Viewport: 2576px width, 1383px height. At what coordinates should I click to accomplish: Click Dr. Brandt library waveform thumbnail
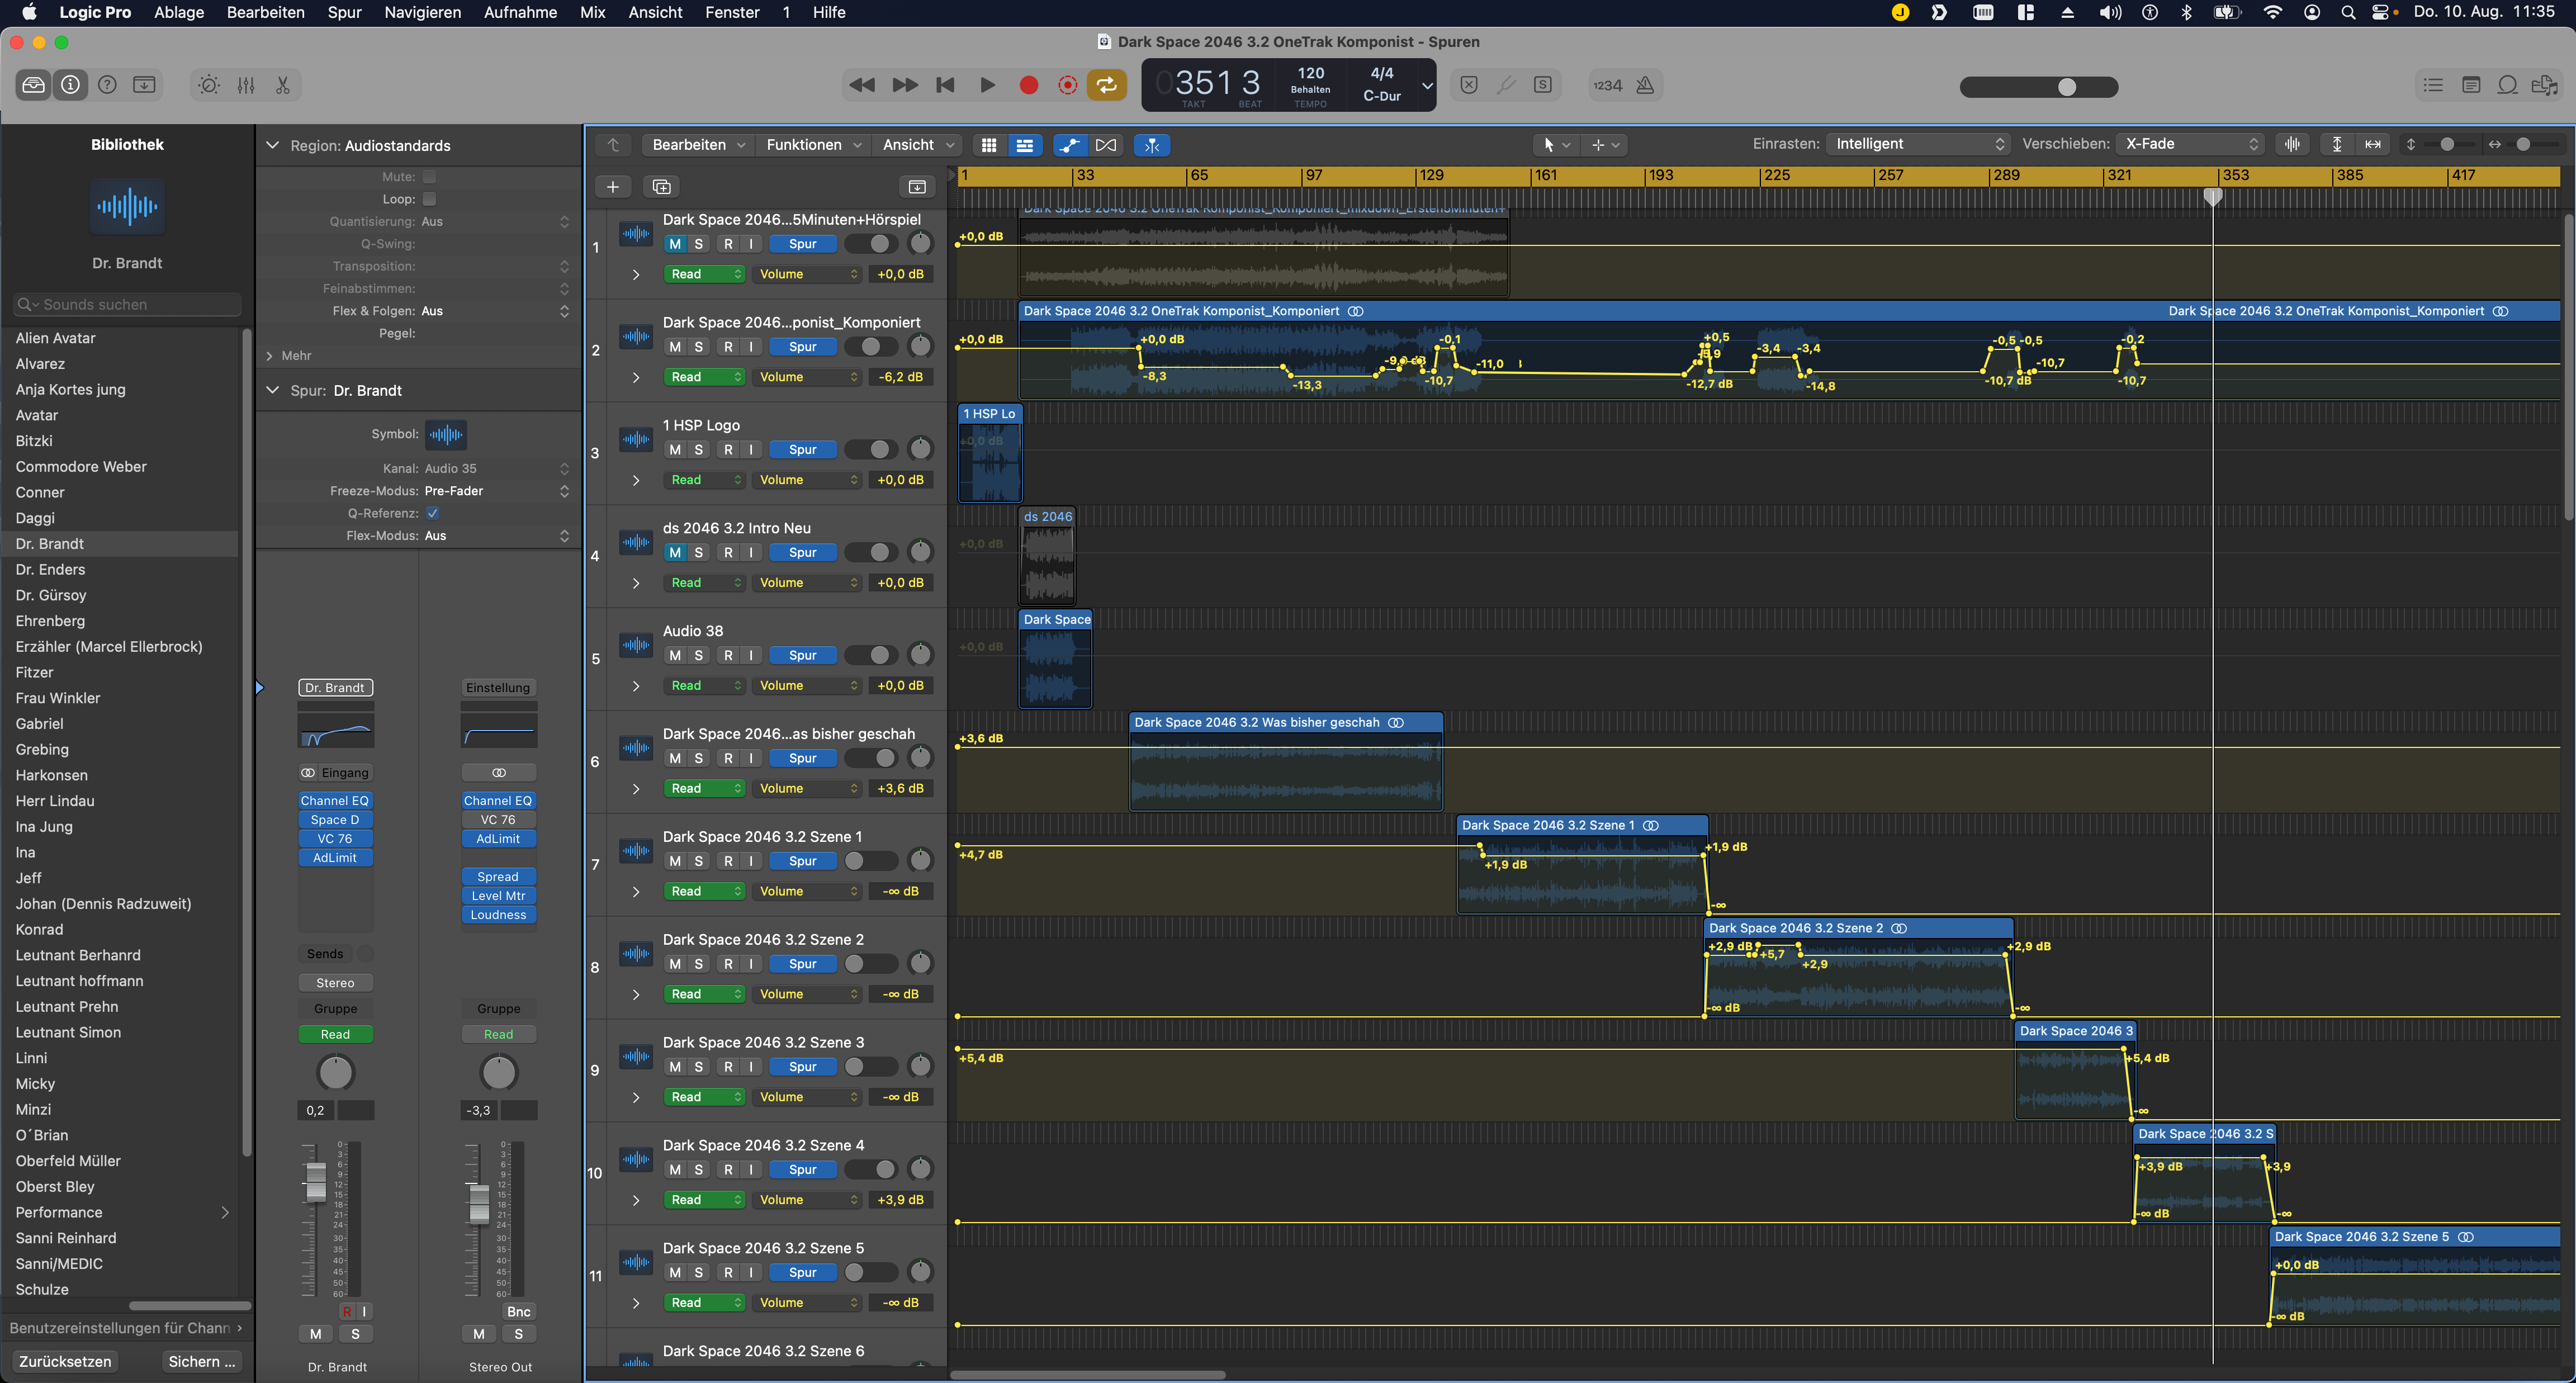pos(127,207)
